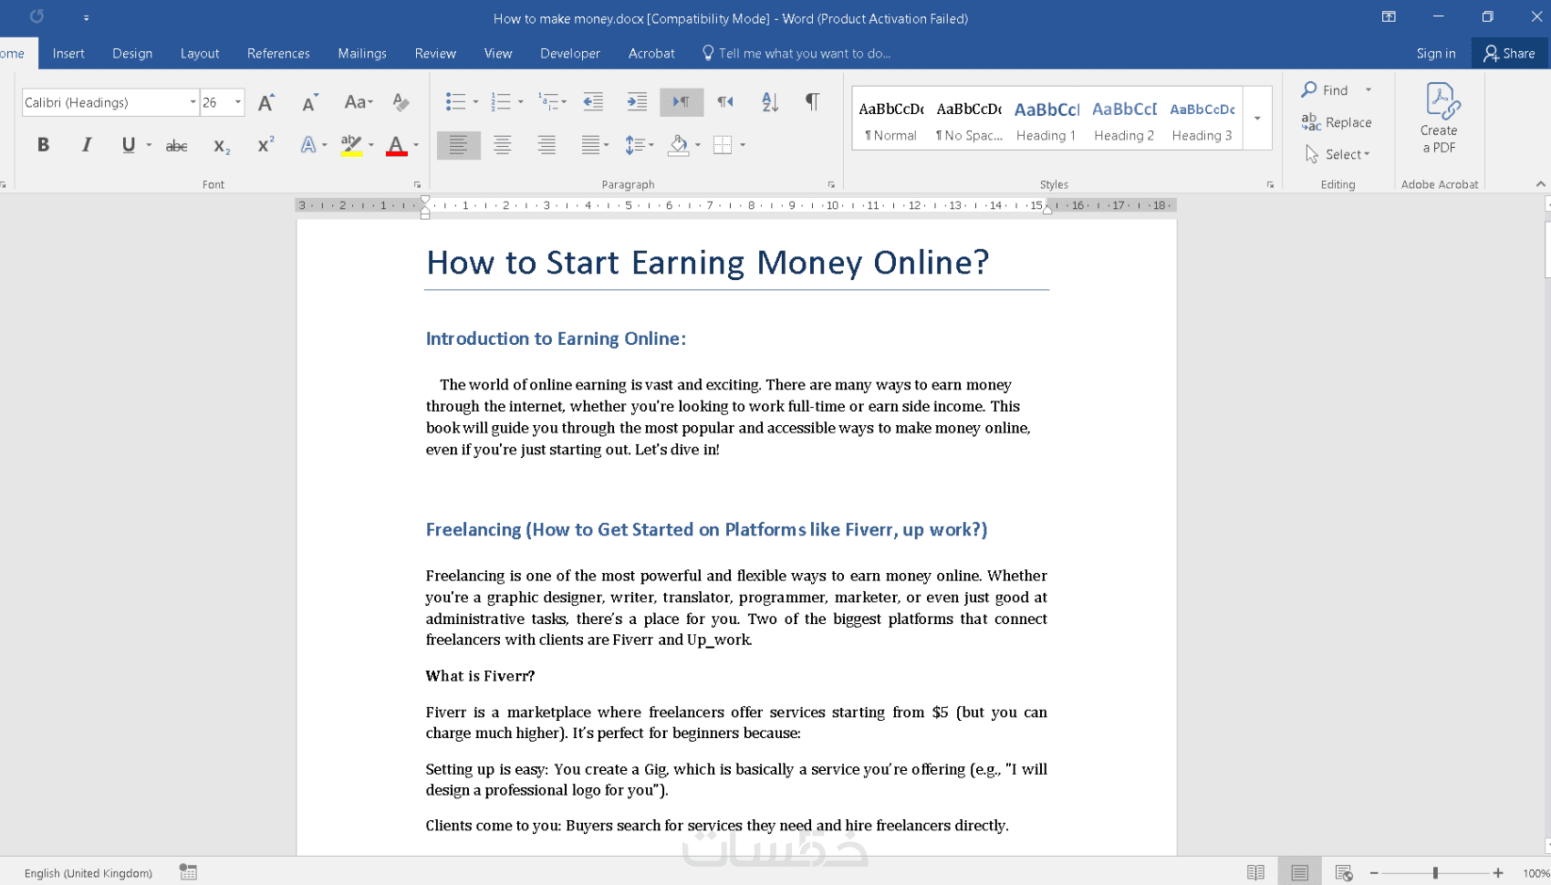Apply text effects and typography
1551x885 pixels.
(308, 145)
